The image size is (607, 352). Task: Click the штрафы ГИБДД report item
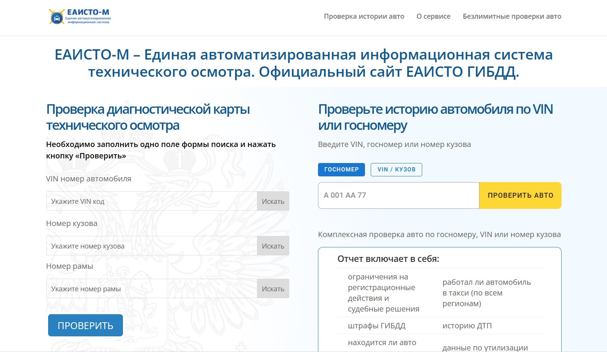376,326
